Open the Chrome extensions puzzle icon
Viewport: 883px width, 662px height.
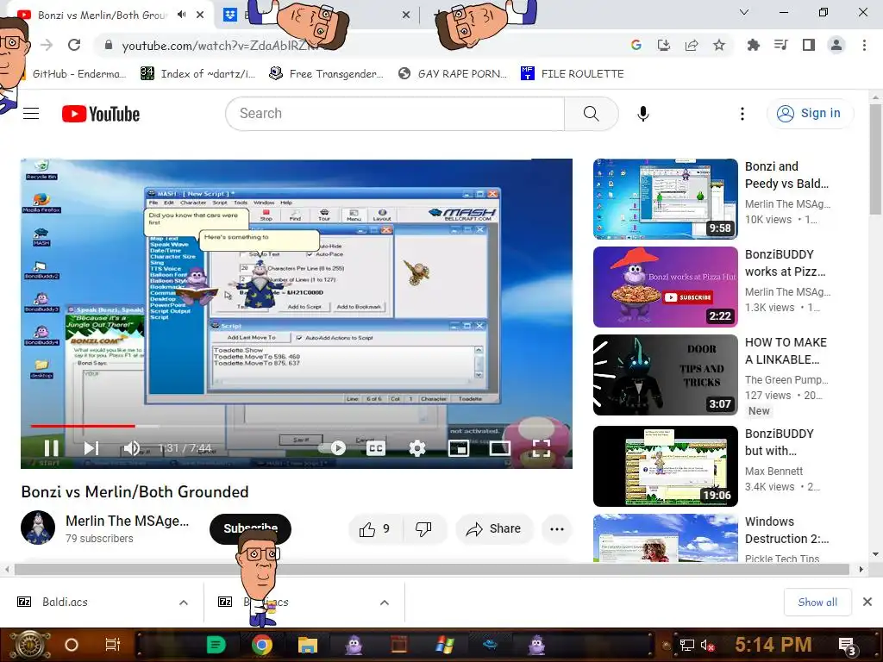[753, 45]
